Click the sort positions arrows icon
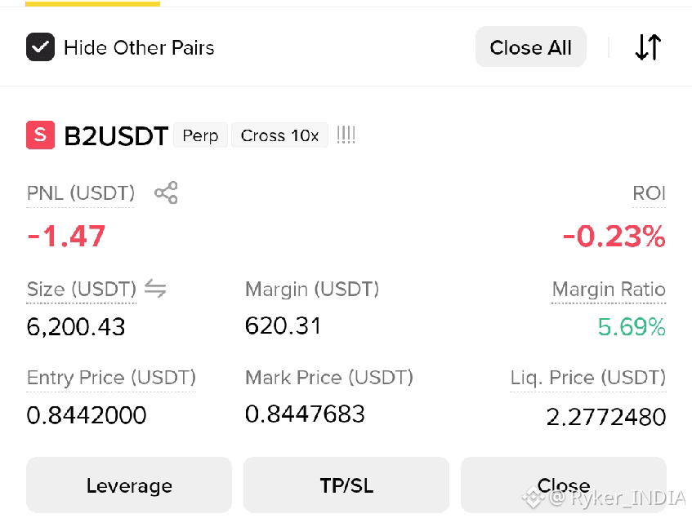The image size is (692, 518). pyautogui.click(x=648, y=46)
